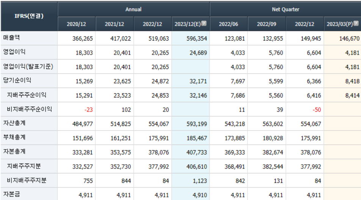Click the 24,872 net income value
Image resolution: width=361 pixels, height=200 pixels.
coord(160,81)
